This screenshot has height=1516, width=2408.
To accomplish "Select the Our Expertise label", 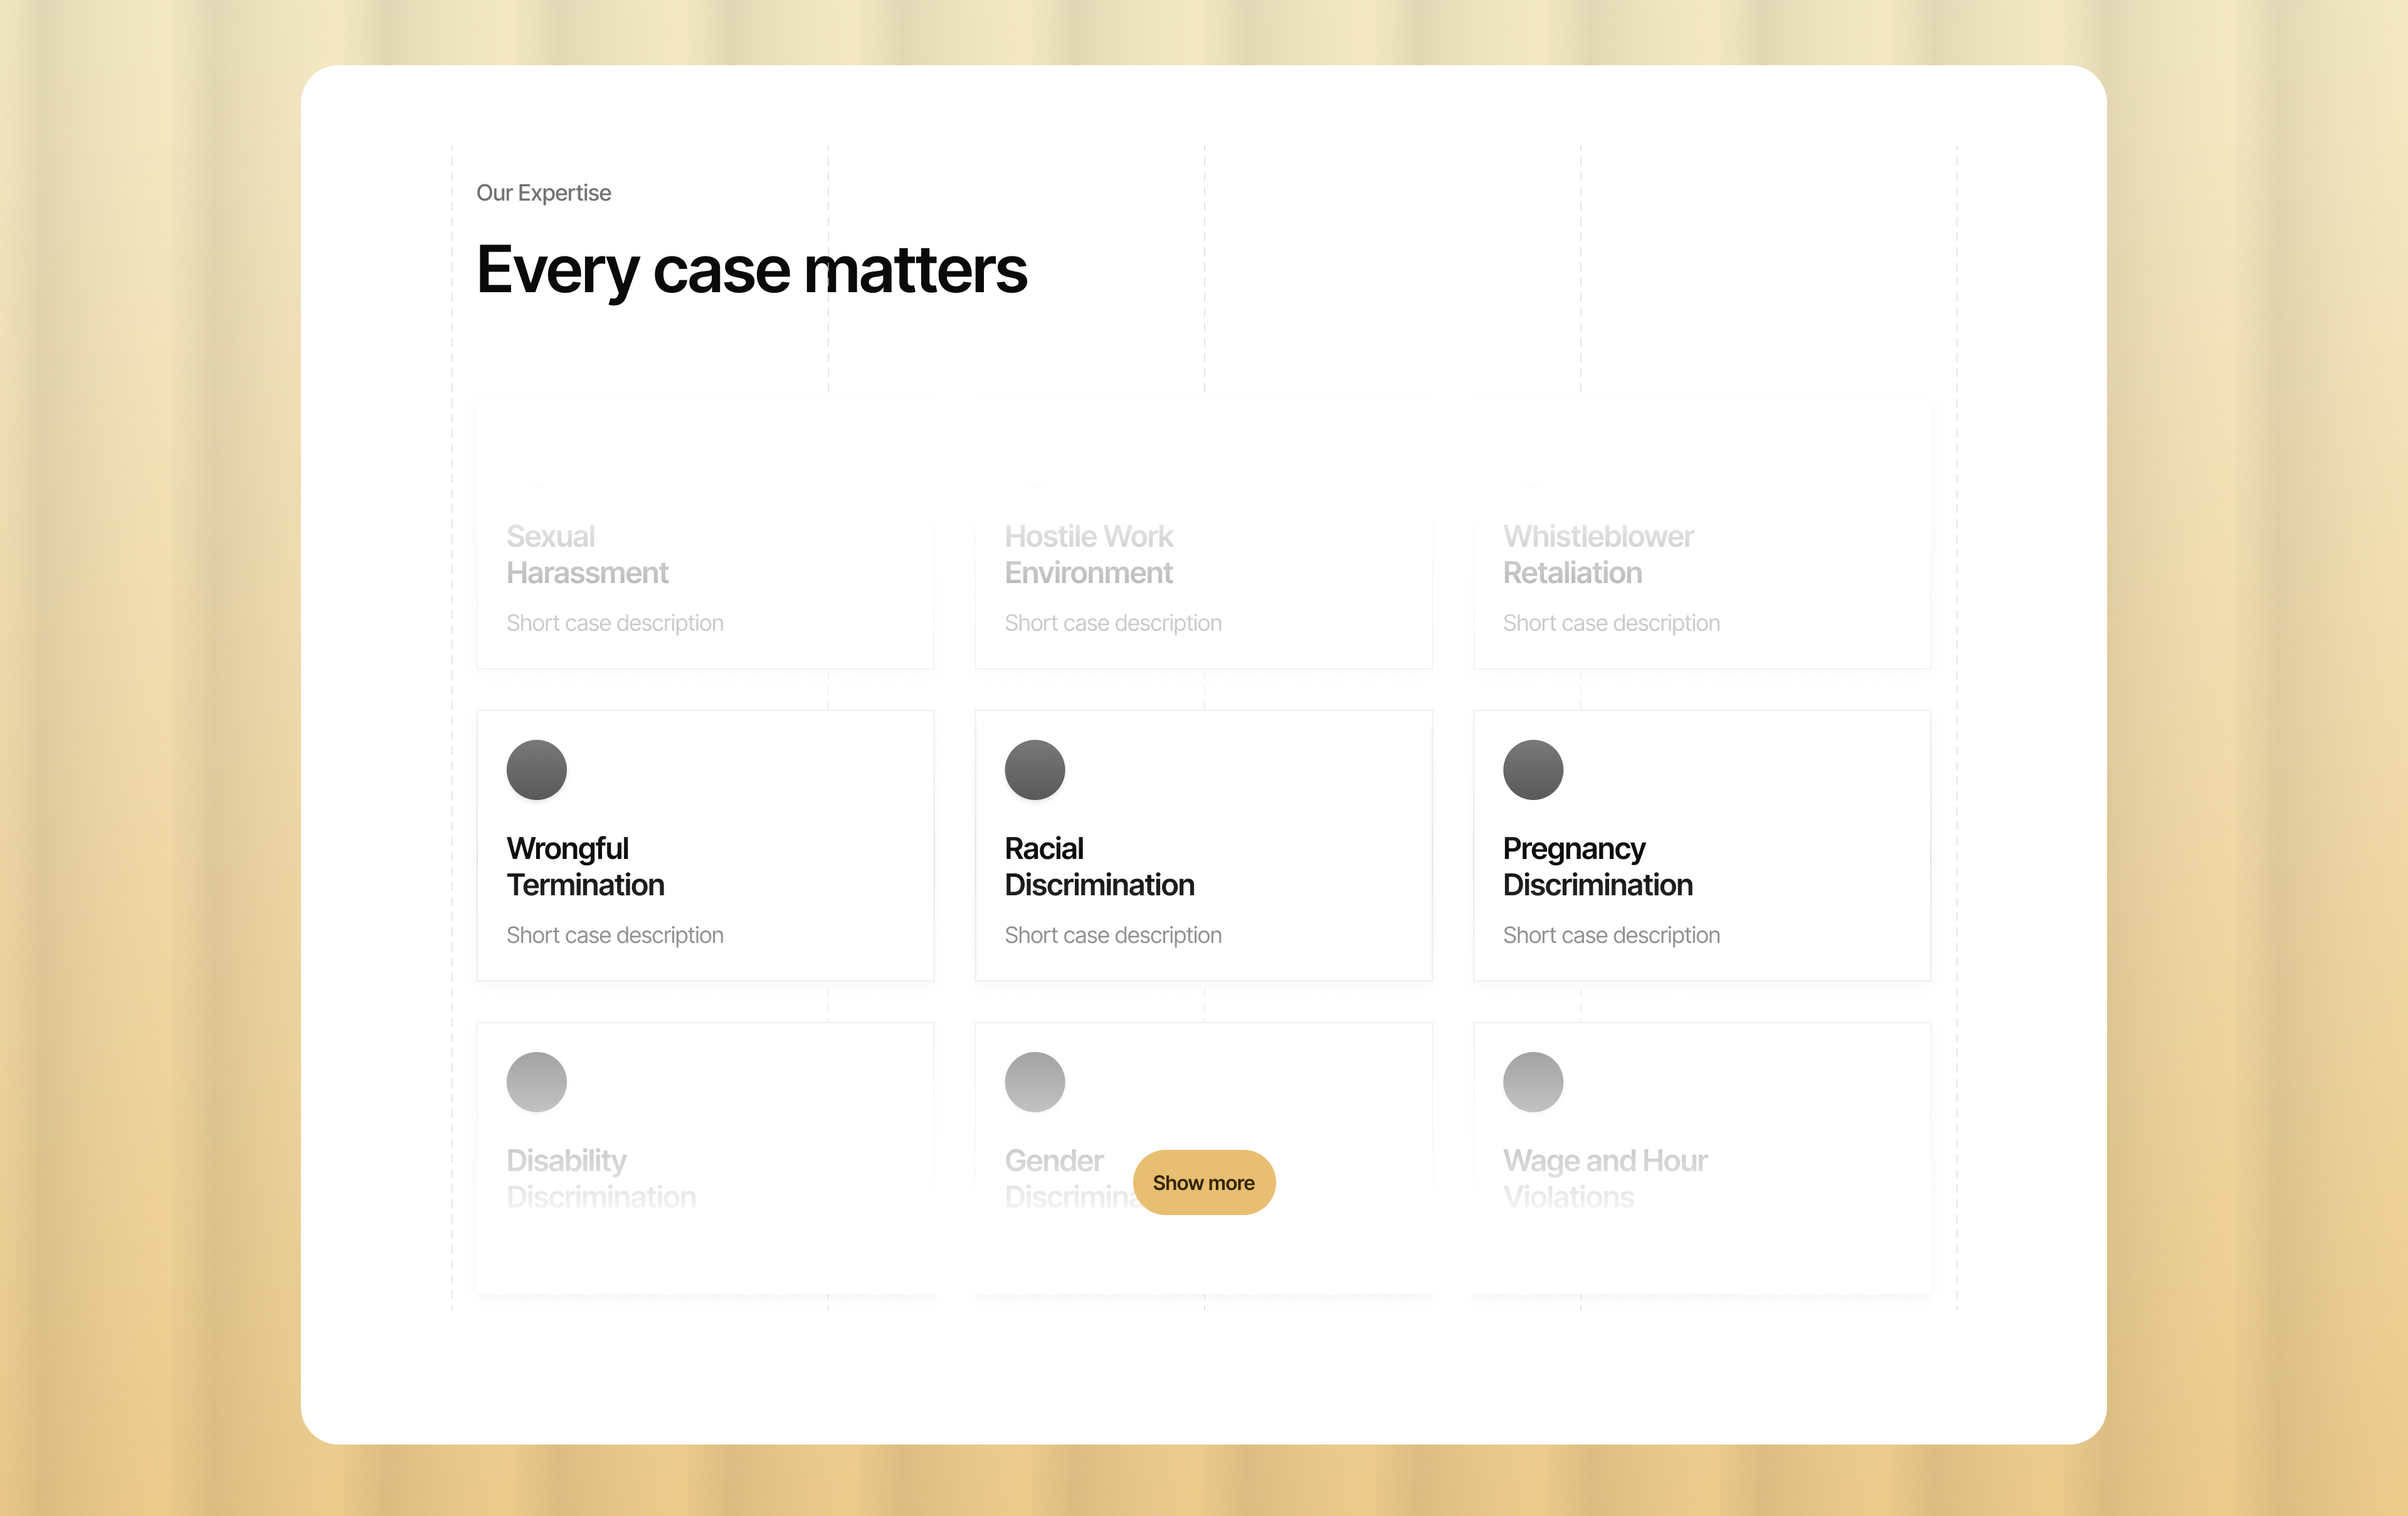I will click(544, 192).
